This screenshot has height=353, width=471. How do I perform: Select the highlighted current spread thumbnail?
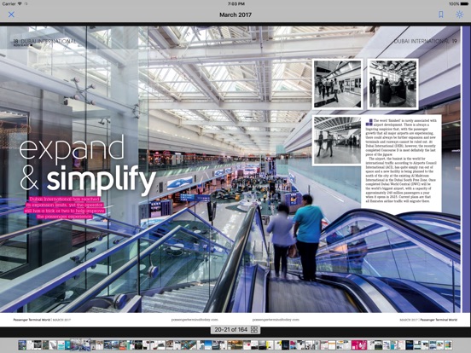(80, 344)
